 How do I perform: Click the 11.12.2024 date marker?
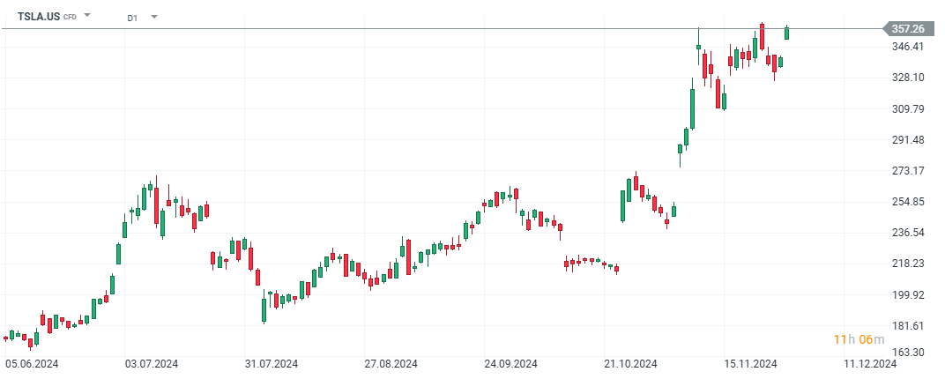[x=870, y=364]
